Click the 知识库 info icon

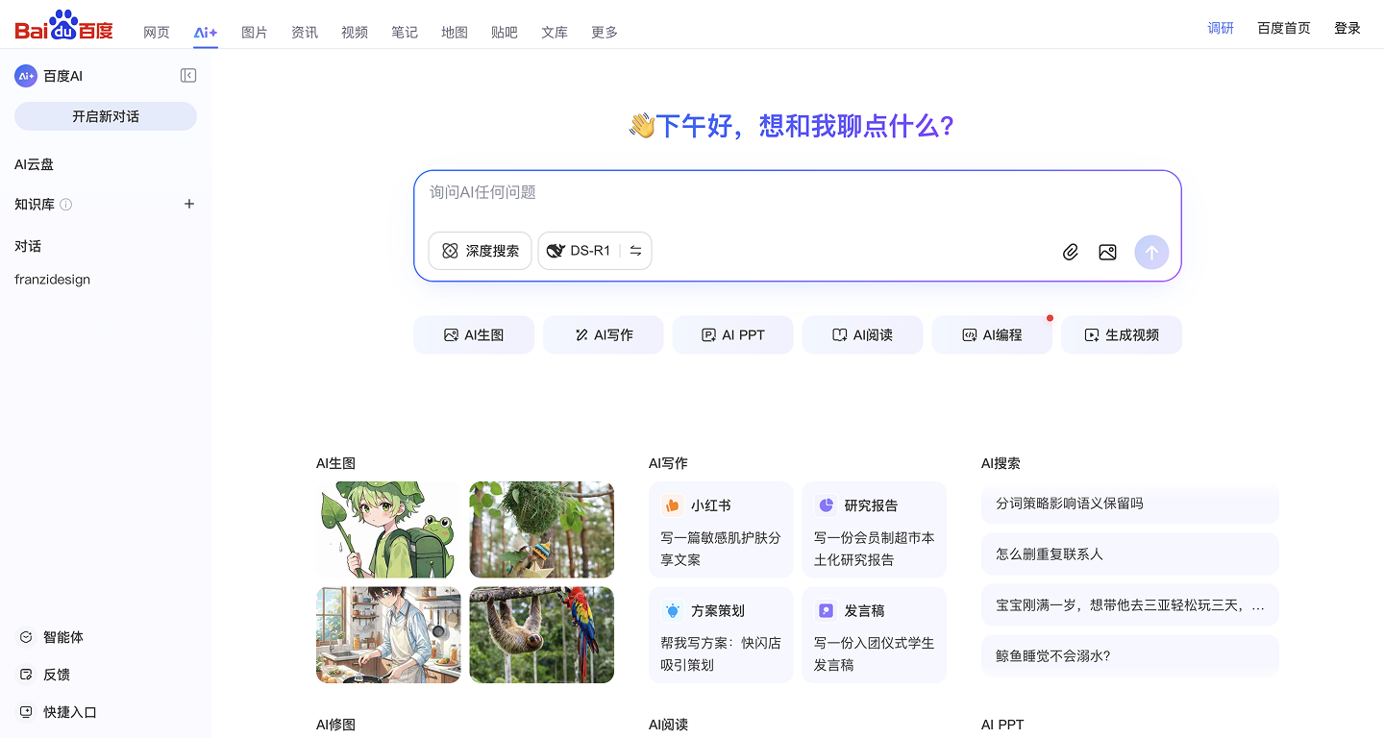[x=66, y=205]
